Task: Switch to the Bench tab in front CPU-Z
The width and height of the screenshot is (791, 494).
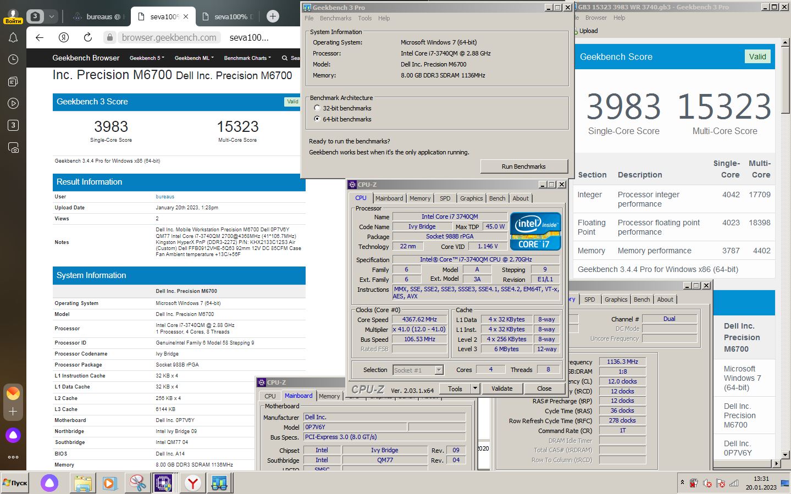Action: click(x=497, y=198)
